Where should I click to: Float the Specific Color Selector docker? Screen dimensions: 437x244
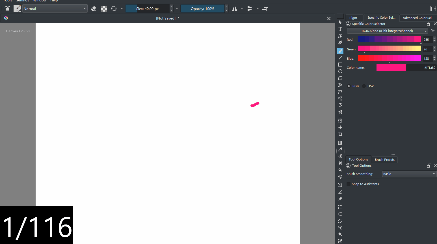(429, 24)
